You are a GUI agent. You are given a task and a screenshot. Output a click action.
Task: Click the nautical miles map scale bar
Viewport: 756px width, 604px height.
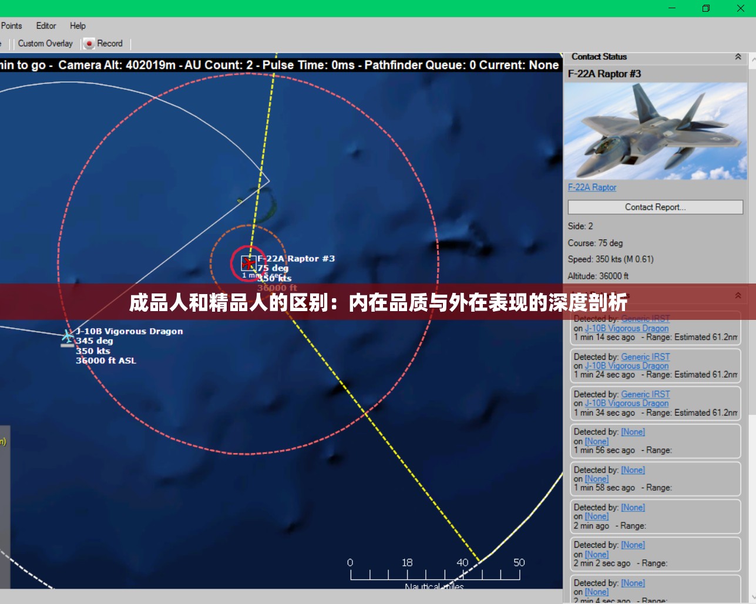pyautogui.click(x=435, y=573)
